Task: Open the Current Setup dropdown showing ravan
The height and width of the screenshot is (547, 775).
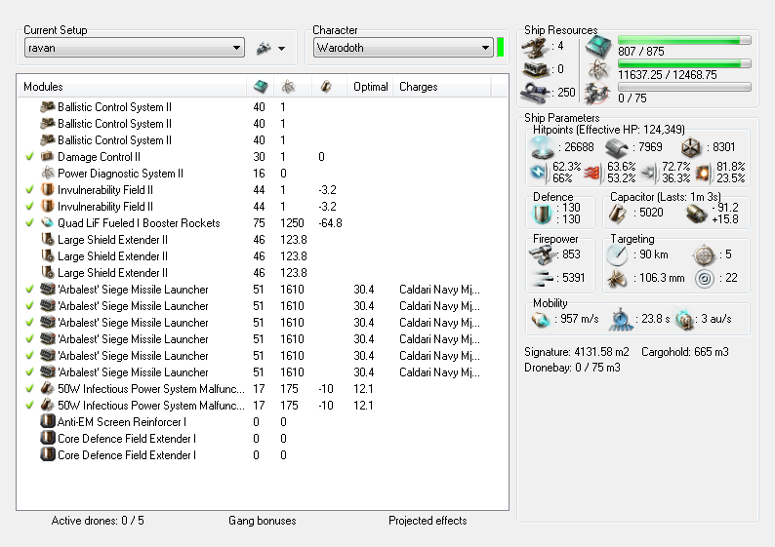Action: coord(134,48)
